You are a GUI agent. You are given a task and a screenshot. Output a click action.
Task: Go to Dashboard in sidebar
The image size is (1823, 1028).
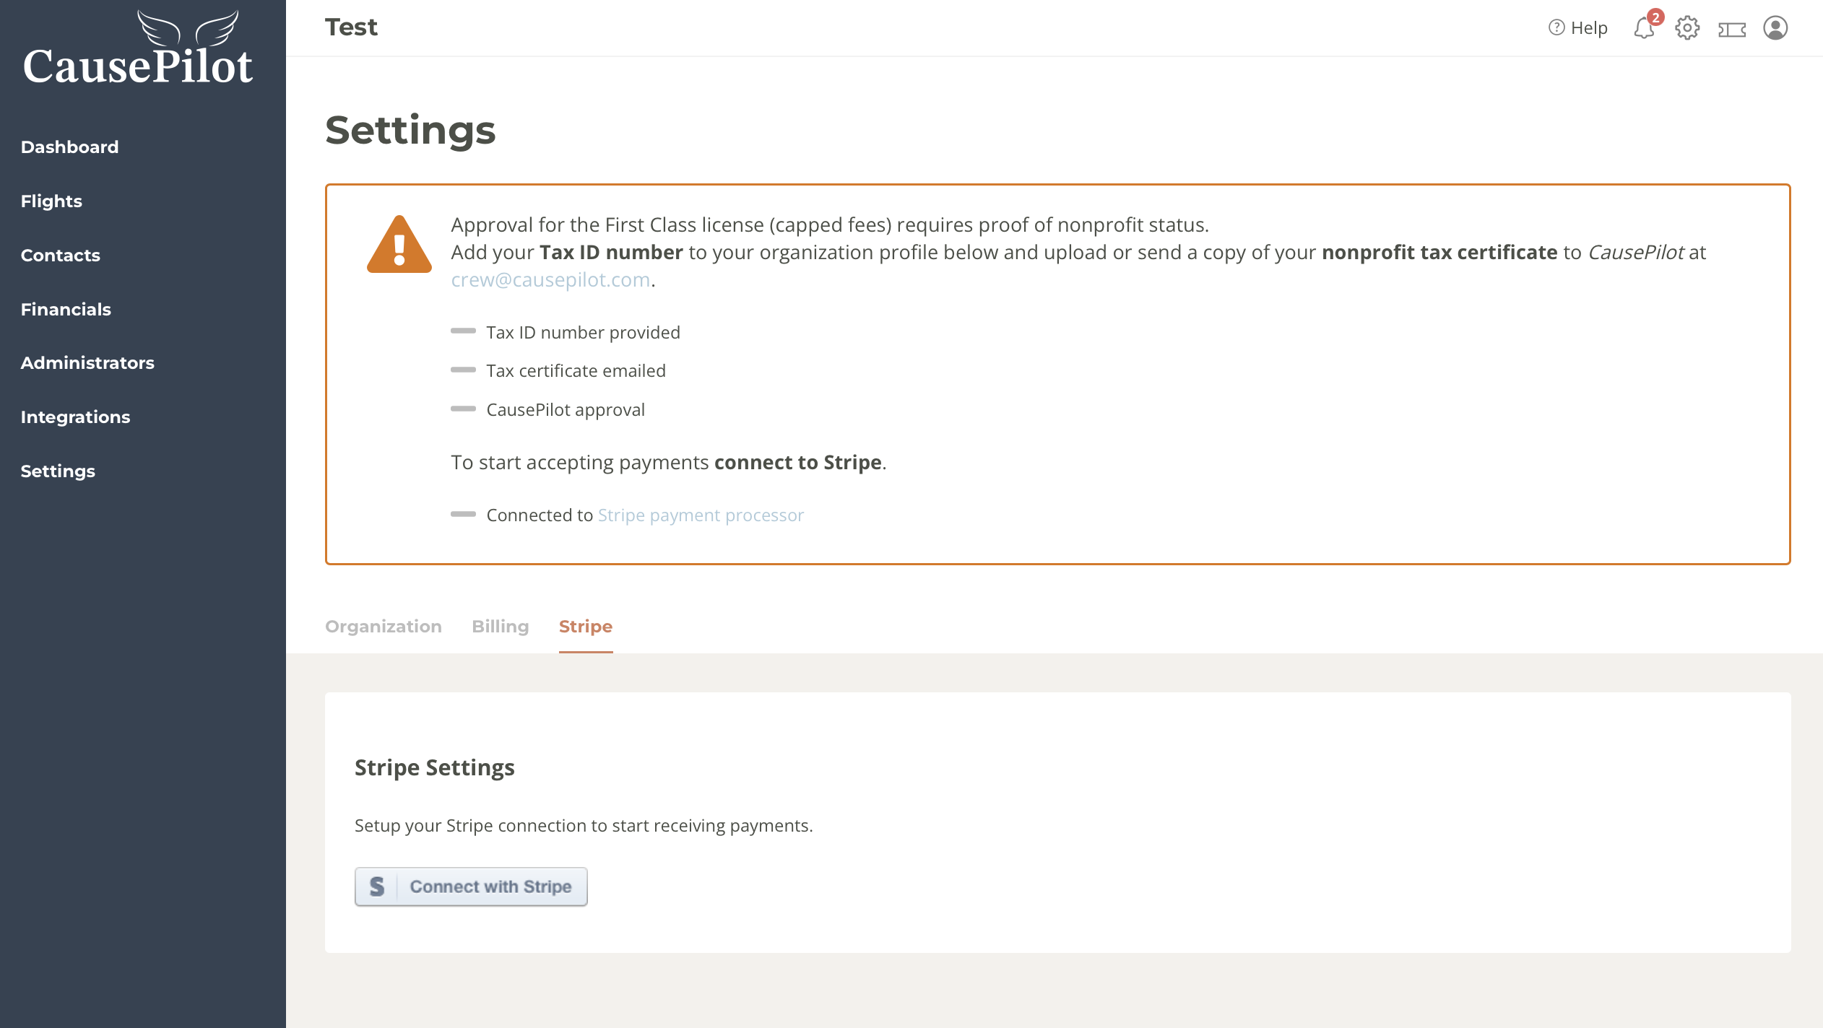[x=69, y=147]
